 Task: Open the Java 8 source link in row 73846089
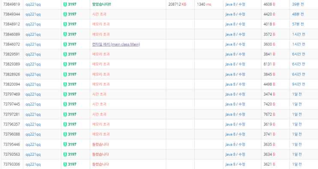coord(230,34)
